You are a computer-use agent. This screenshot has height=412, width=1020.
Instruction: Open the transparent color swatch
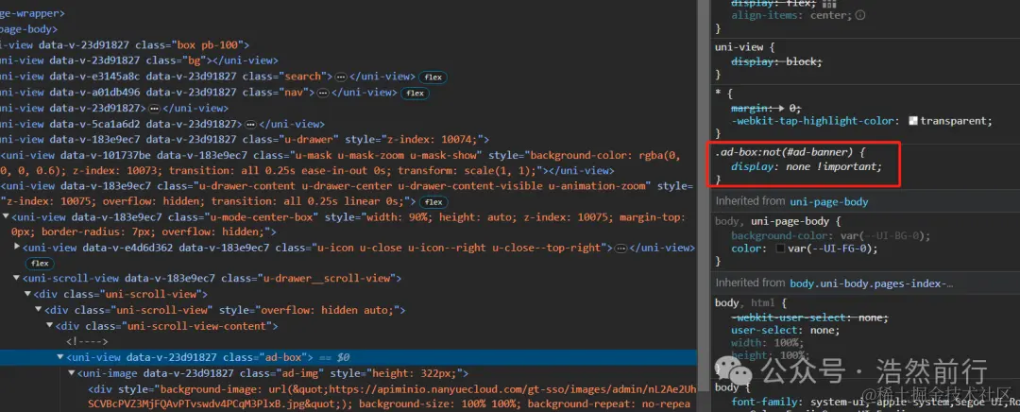click(x=913, y=121)
